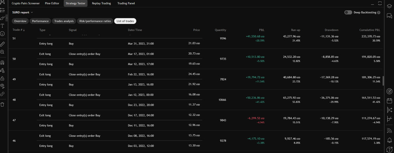
Task: Click the 65,275.92 USD run-up value
Action: point(291,98)
